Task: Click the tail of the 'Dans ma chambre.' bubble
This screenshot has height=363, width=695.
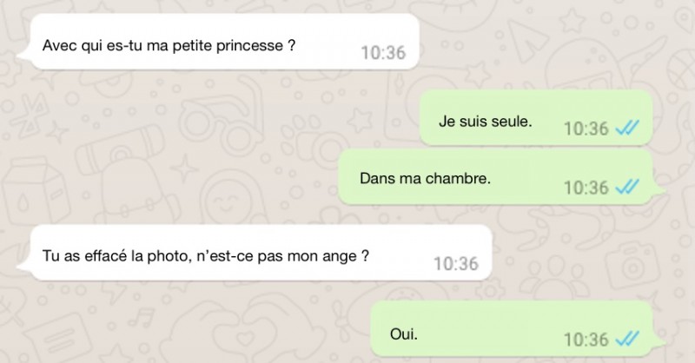Action: pyautogui.click(x=659, y=189)
